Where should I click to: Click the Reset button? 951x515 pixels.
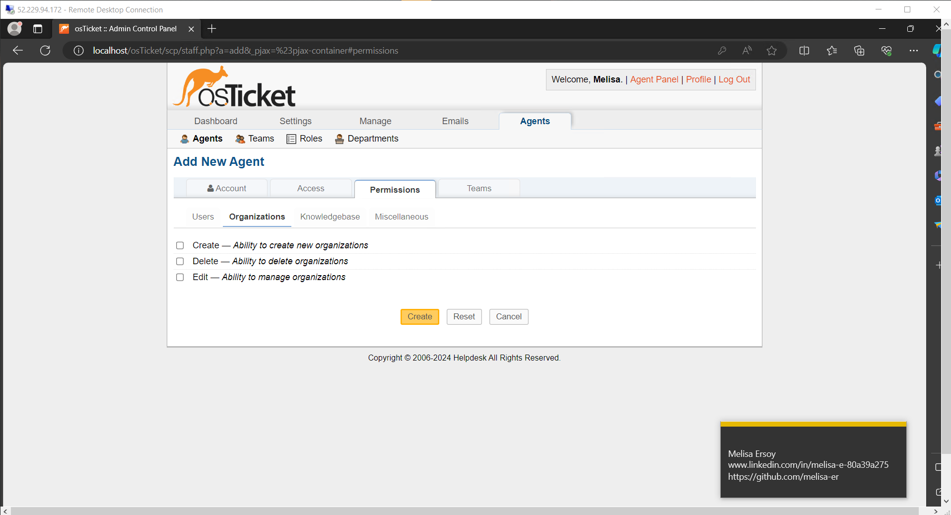(x=464, y=317)
